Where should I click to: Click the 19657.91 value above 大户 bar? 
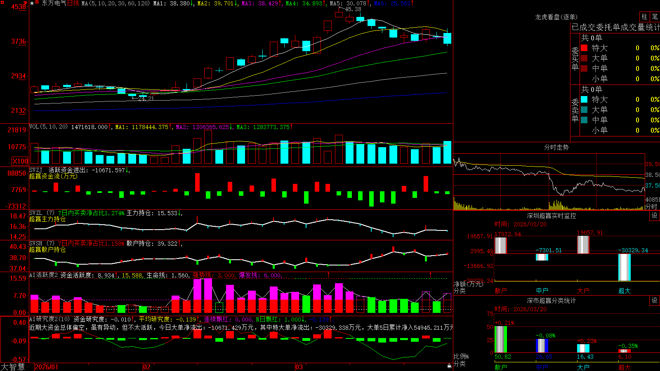590,232
